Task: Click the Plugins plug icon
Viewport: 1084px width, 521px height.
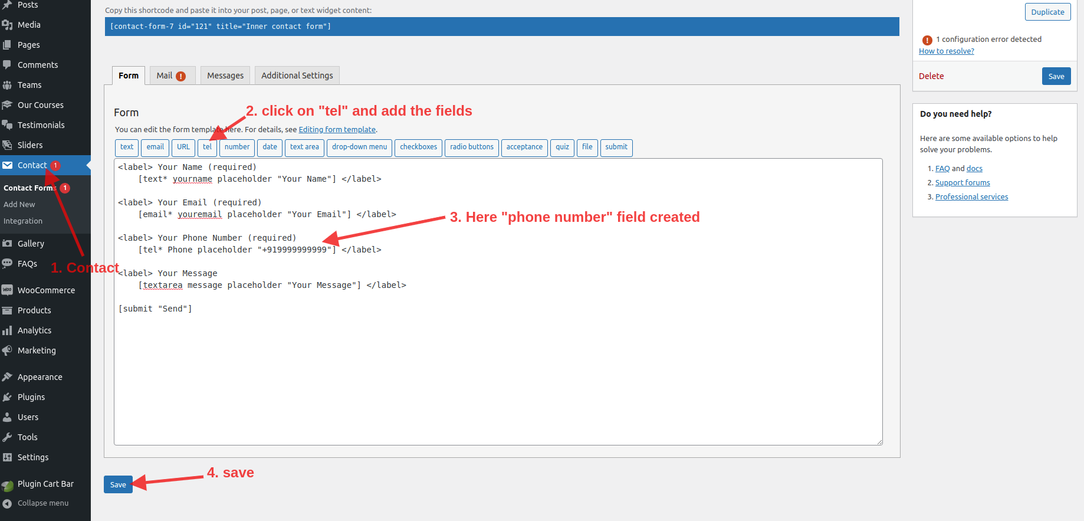Action: point(7,397)
